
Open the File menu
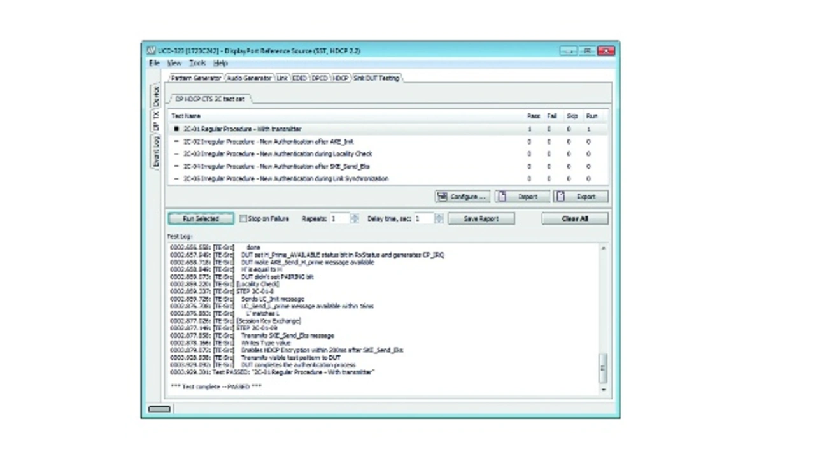coord(154,64)
